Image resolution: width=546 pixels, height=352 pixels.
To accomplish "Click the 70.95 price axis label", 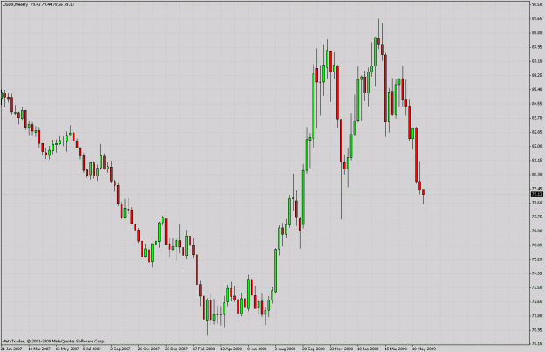I will [x=536, y=330].
